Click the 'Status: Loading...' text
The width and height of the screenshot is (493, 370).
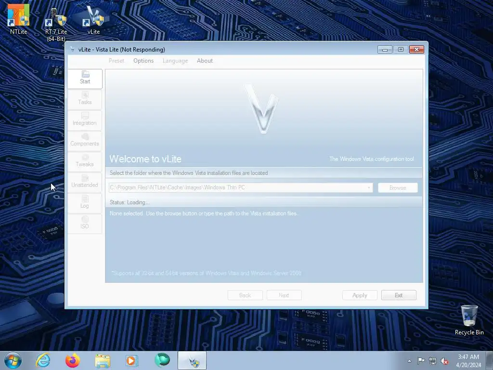(x=130, y=202)
